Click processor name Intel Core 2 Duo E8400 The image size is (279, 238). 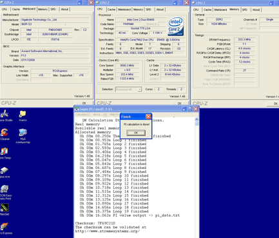(140, 19)
